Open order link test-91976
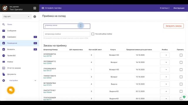Viewport: 188px width, 105px height. tap(48, 85)
